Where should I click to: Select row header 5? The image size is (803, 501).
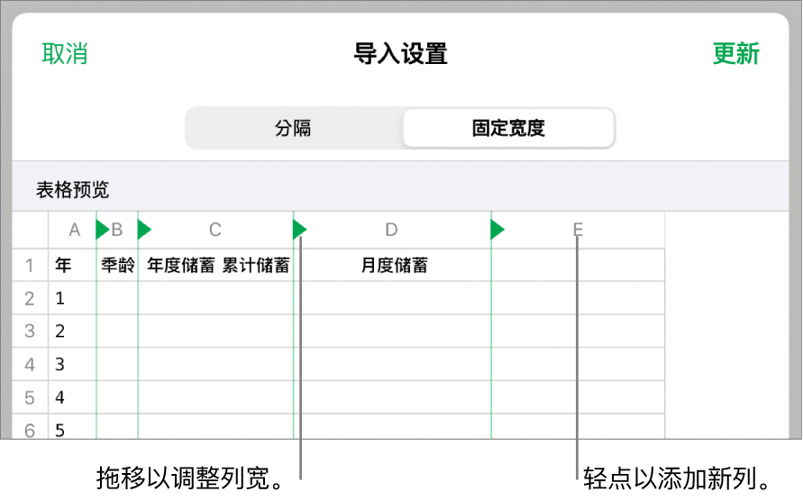(30, 397)
